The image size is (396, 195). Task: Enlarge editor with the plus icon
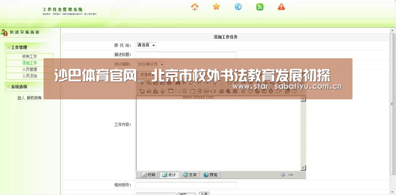[x=283, y=175]
